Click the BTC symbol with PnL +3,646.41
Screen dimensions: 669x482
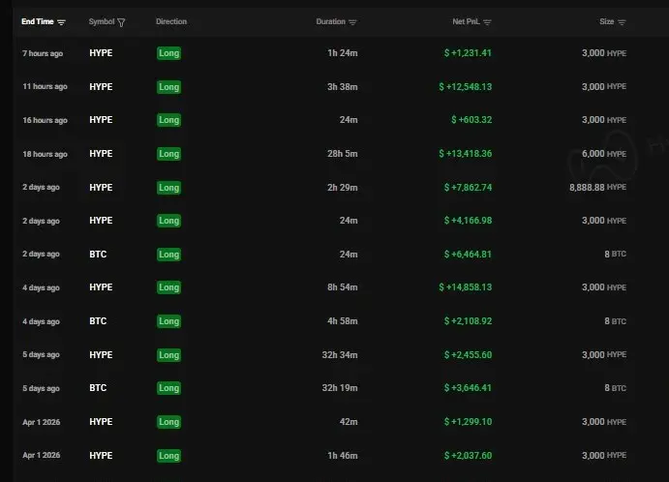click(x=98, y=388)
